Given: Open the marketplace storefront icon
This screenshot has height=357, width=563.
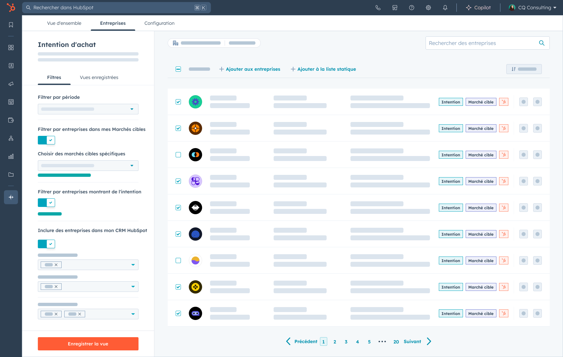Looking at the screenshot, I should [x=395, y=8].
